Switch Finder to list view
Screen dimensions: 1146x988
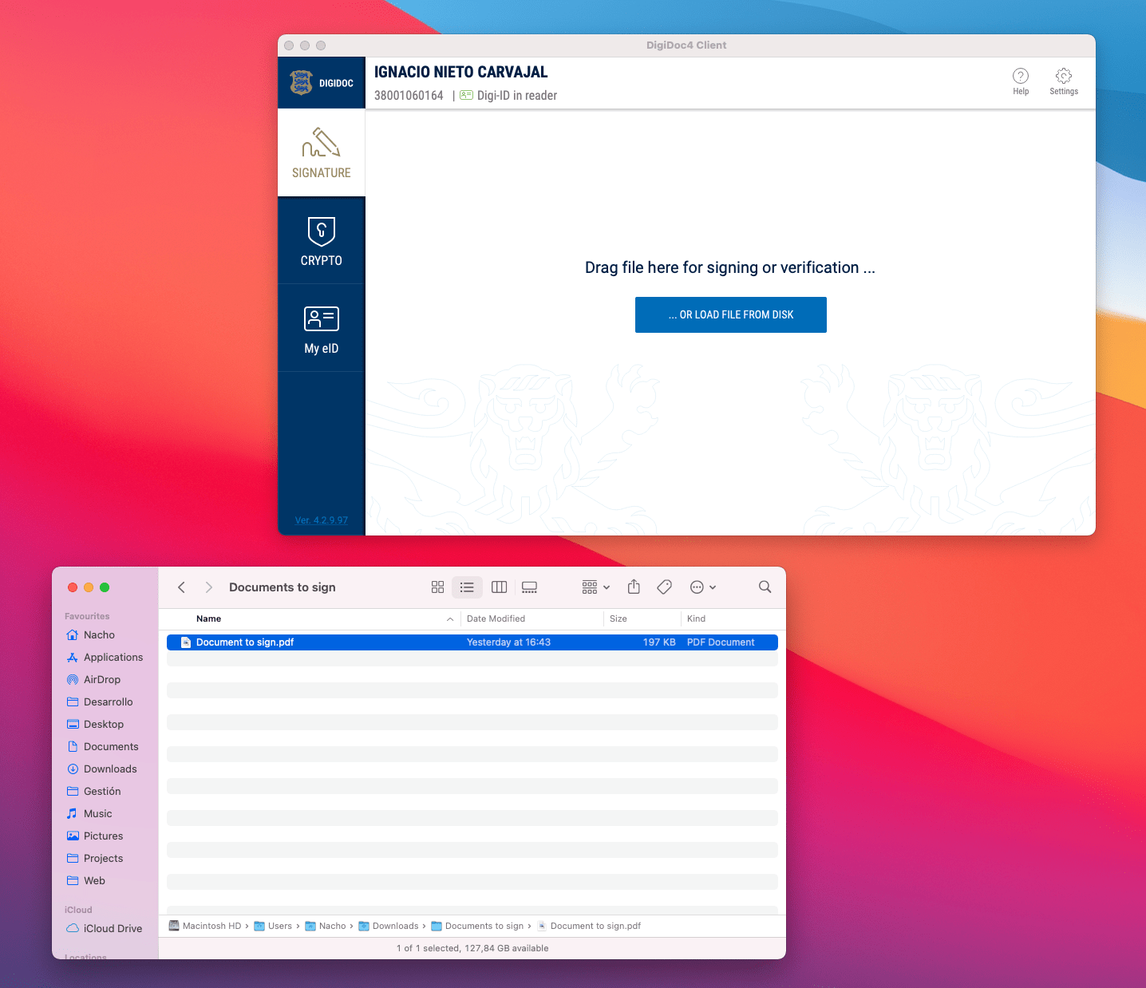(x=467, y=587)
